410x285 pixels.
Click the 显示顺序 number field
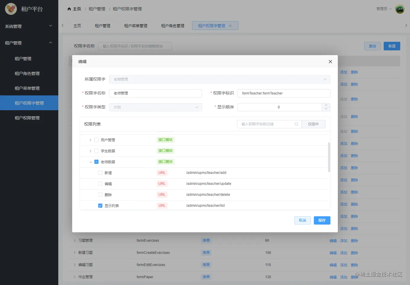[x=280, y=107]
